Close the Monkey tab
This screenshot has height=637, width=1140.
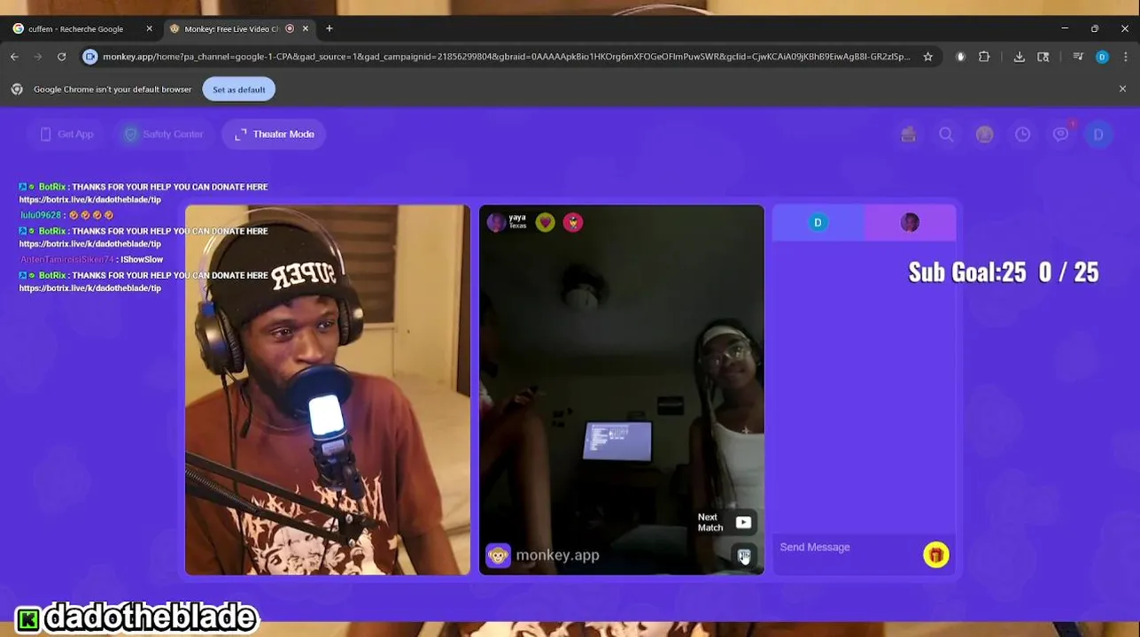(306, 28)
